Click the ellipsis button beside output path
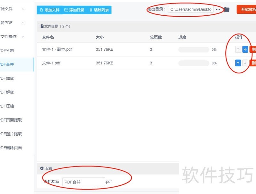 pos(218,9)
